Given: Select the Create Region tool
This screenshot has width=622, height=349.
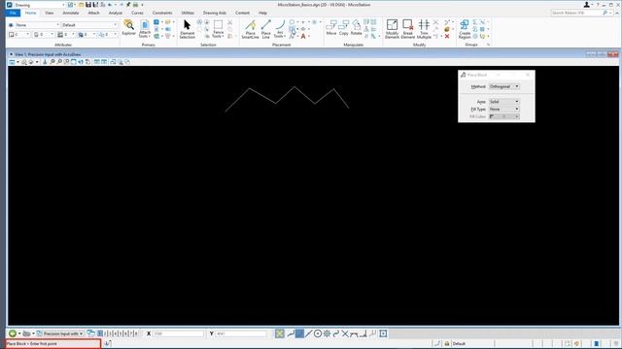Looking at the screenshot, I should [465, 29].
